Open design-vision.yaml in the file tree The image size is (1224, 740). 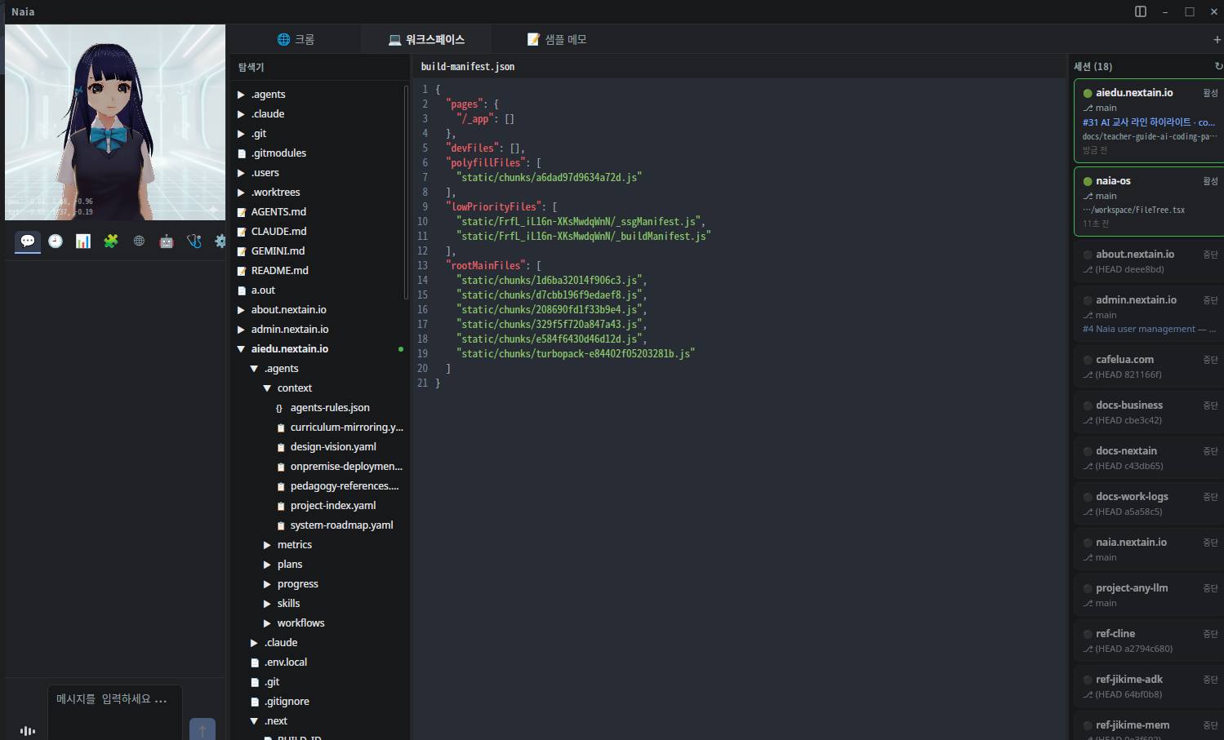333,447
